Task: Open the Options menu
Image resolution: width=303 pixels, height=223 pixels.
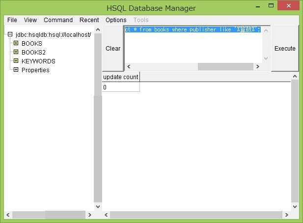Action: tap(116, 20)
